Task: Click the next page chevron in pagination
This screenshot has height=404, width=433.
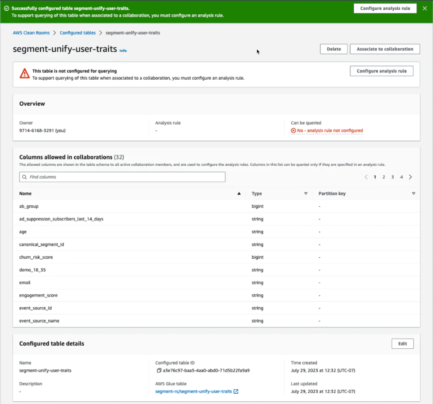Action: 411,177
